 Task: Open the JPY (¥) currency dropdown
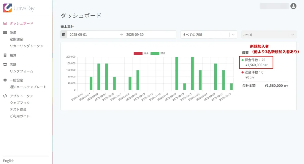point(269,35)
